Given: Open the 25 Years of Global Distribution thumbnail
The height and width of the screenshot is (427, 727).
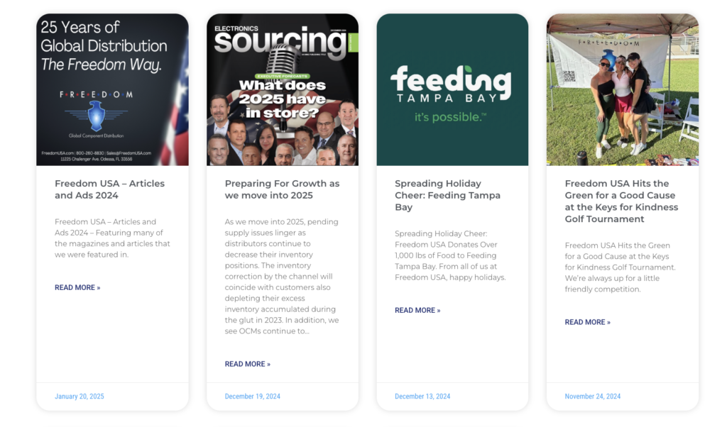Looking at the screenshot, I should coord(112,89).
